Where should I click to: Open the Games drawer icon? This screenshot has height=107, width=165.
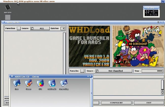28,83
